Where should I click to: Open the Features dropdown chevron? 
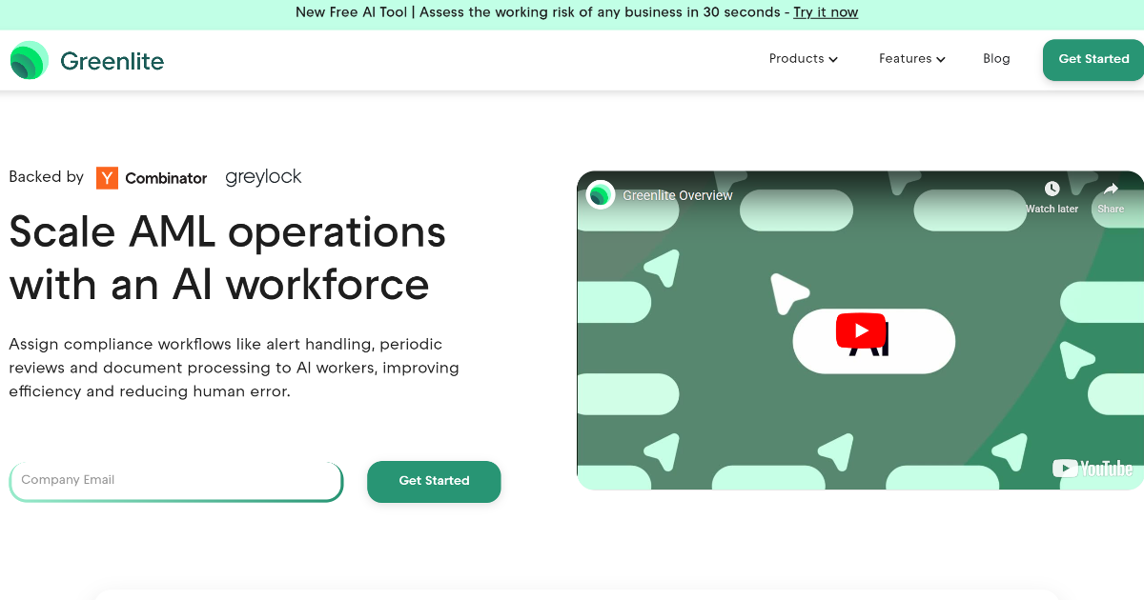942,59
